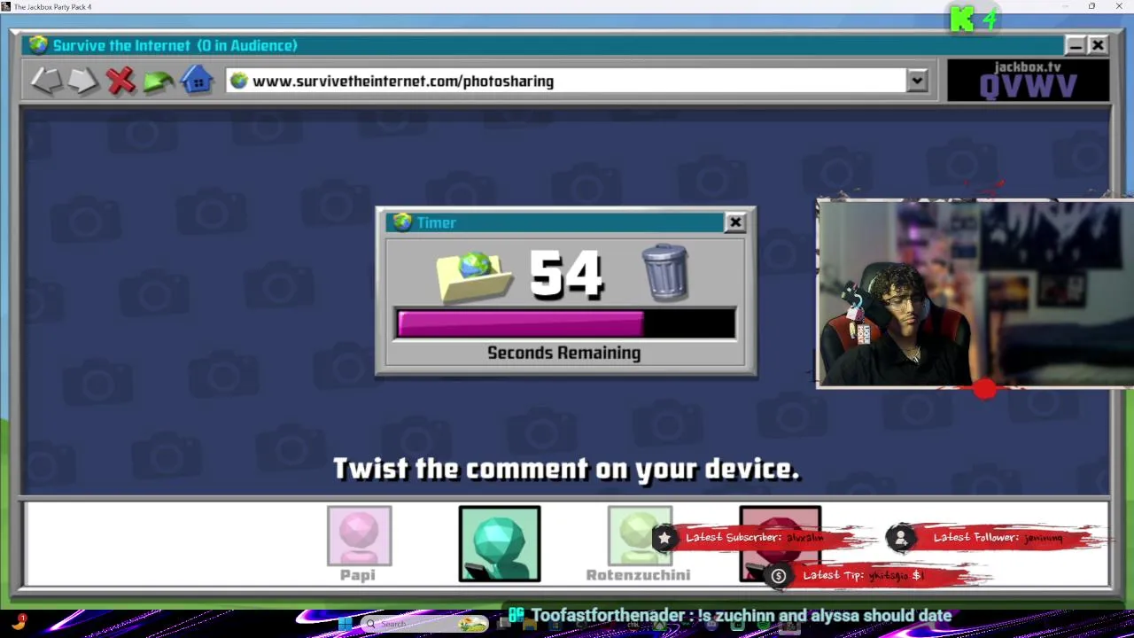This screenshot has width=1134, height=638.
Task: Close the Timer dialog
Action: coord(735,222)
